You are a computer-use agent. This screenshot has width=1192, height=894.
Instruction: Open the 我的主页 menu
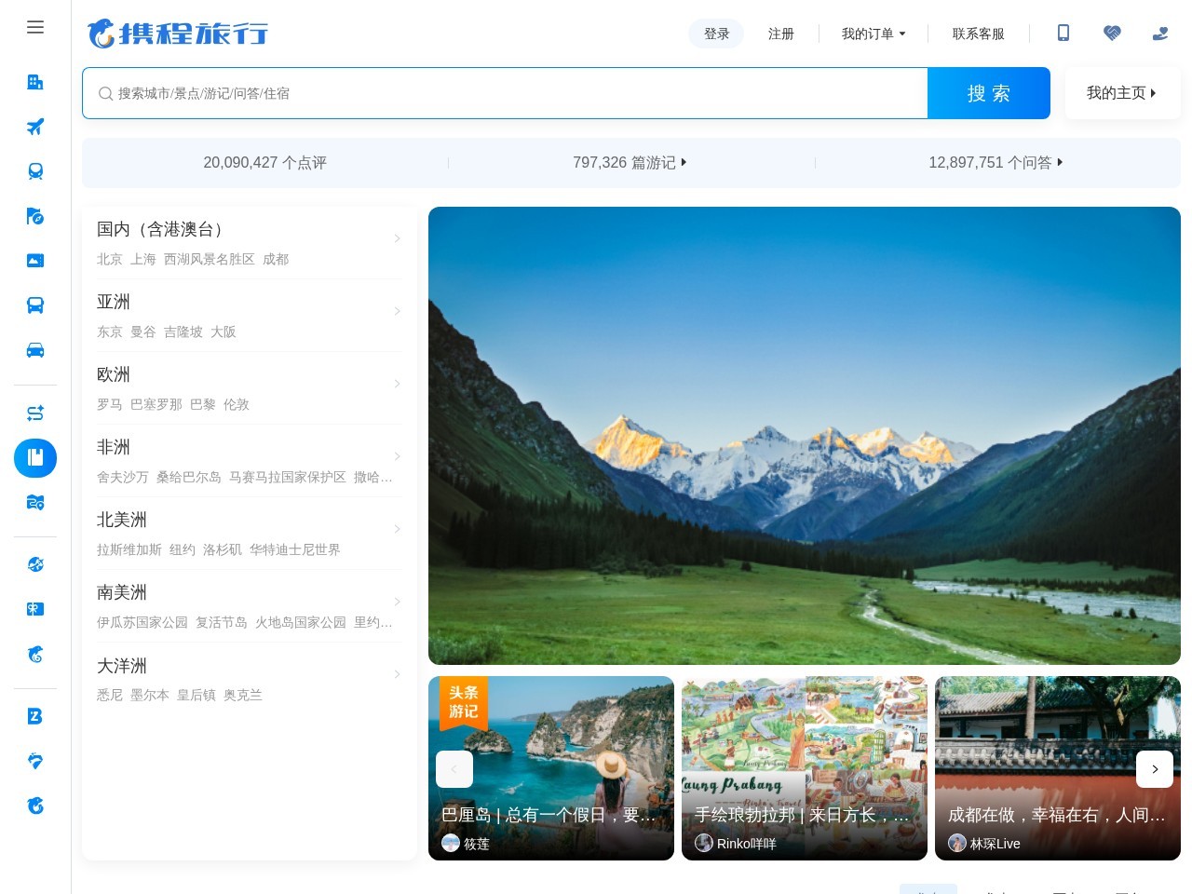coord(1121,93)
